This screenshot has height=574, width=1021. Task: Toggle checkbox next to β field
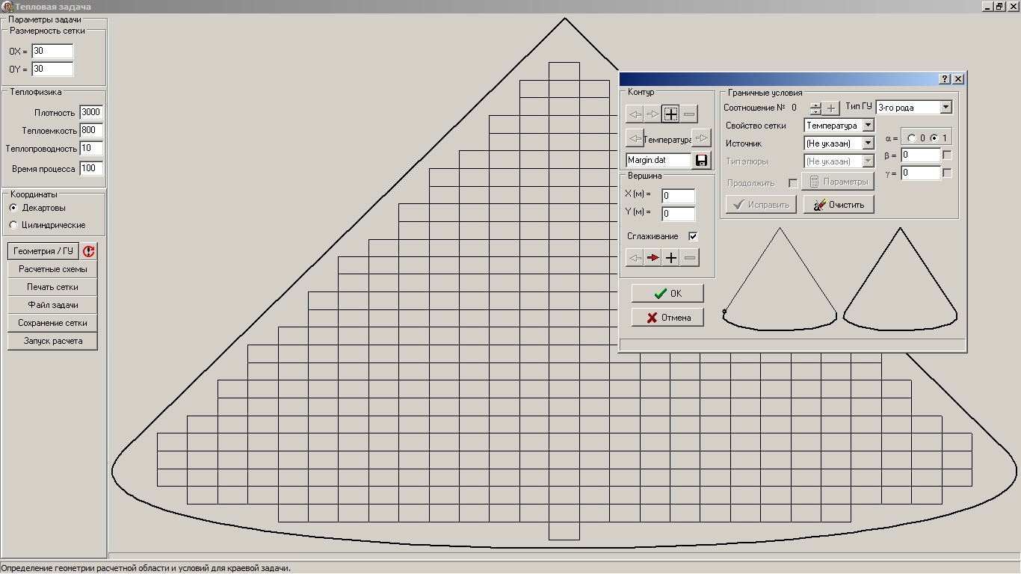point(947,155)
